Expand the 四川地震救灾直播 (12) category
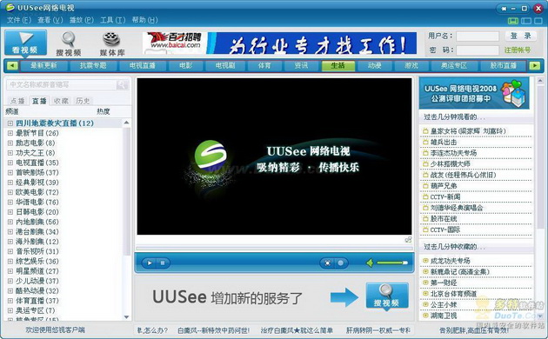 (x=10, y=123)
